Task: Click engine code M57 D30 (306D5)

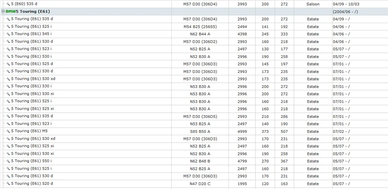Action: click(200, 116)
